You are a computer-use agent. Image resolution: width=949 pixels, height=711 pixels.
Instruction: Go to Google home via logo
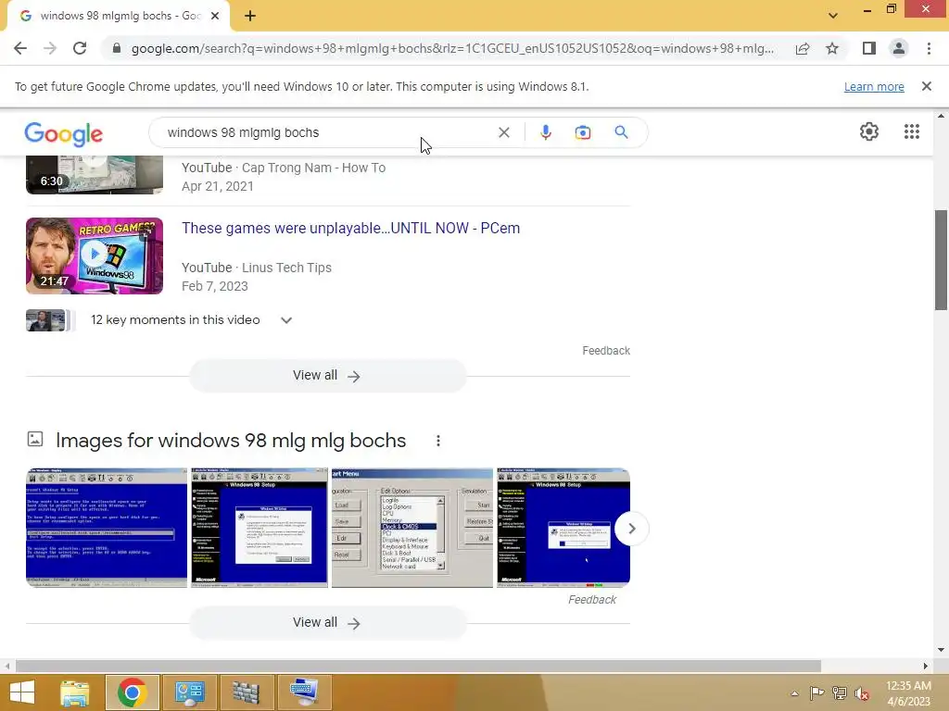click(64, 133)
